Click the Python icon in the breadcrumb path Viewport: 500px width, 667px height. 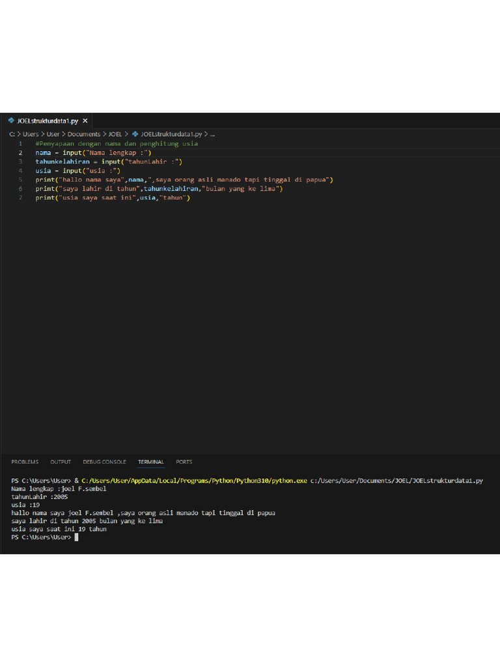click(135, 134)
